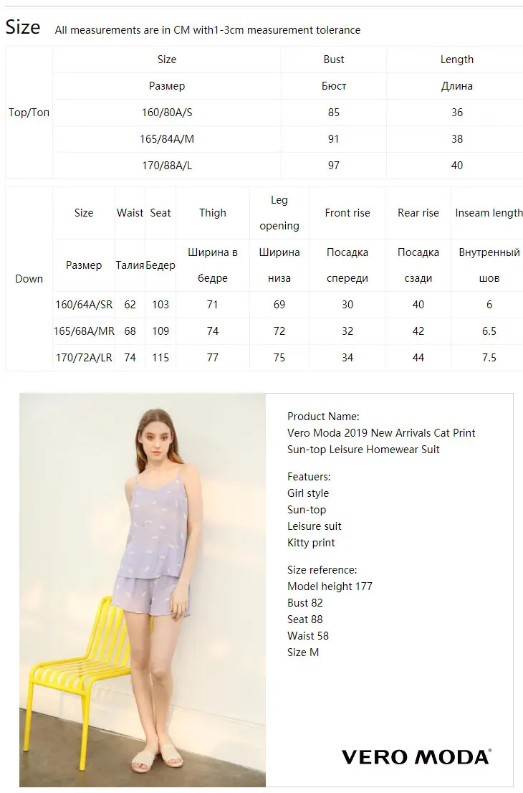Click the 'Product Name:' label
Viewport: 523px width, 793px height.
(x=323, y=417)
